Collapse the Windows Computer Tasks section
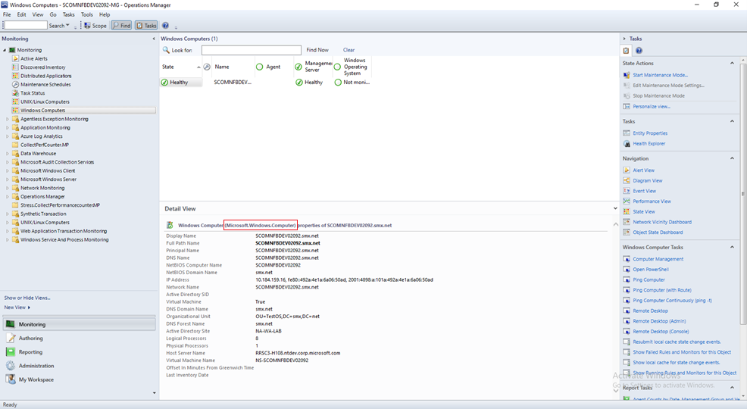The image size is (747, 409). (x=732, y=247)
